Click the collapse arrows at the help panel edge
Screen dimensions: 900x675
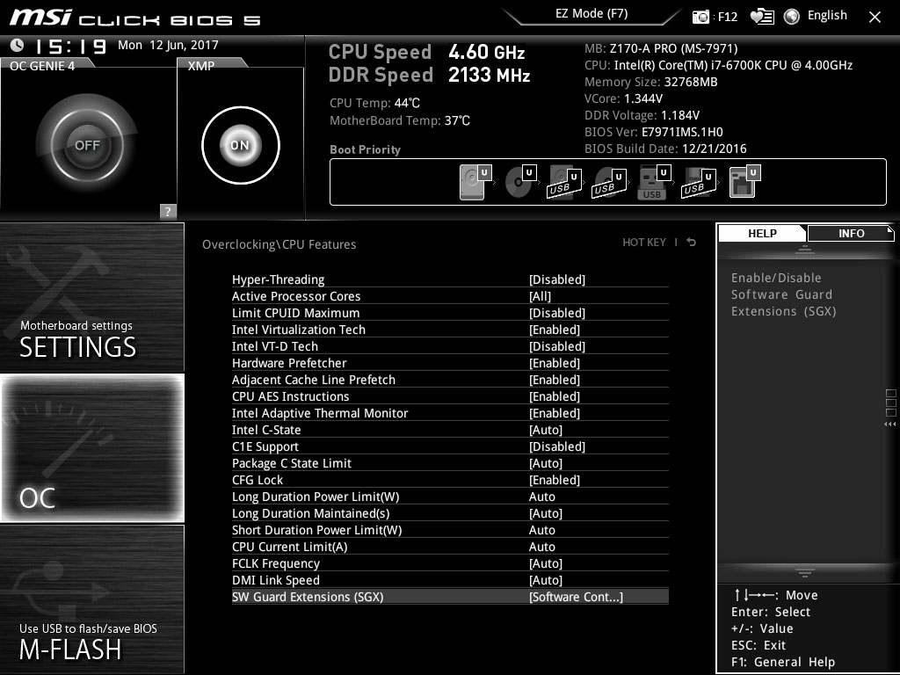click(889, 425)
